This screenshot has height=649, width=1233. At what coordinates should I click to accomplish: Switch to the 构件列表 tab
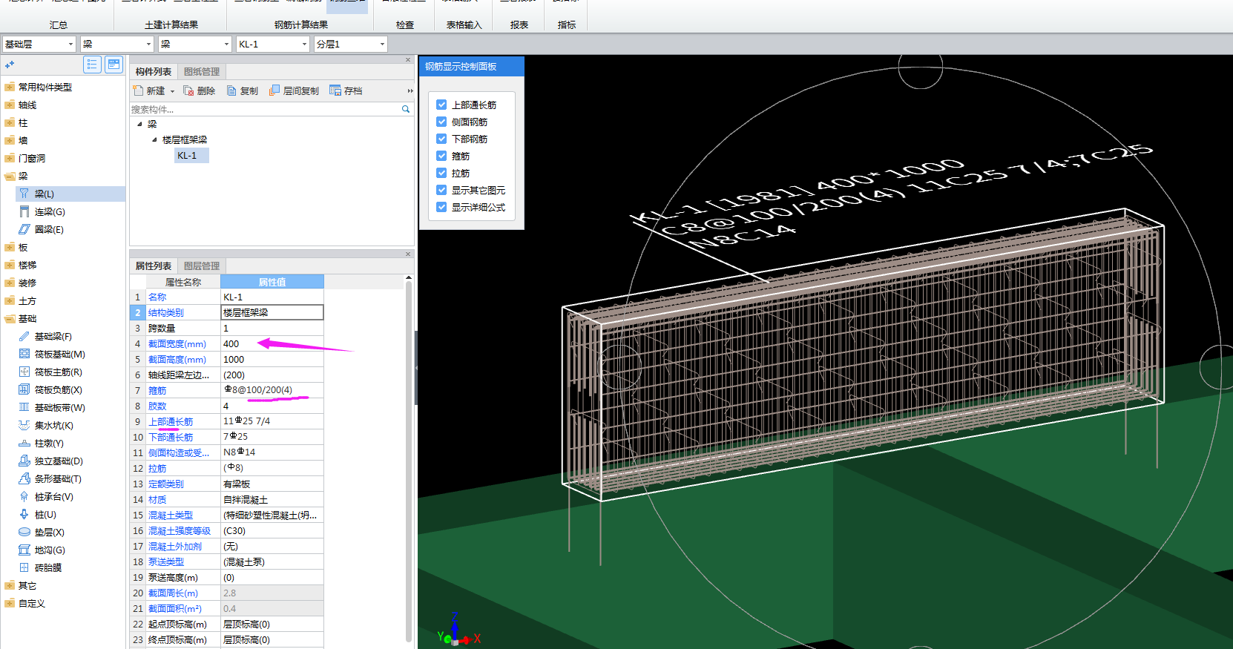point(154,72)
